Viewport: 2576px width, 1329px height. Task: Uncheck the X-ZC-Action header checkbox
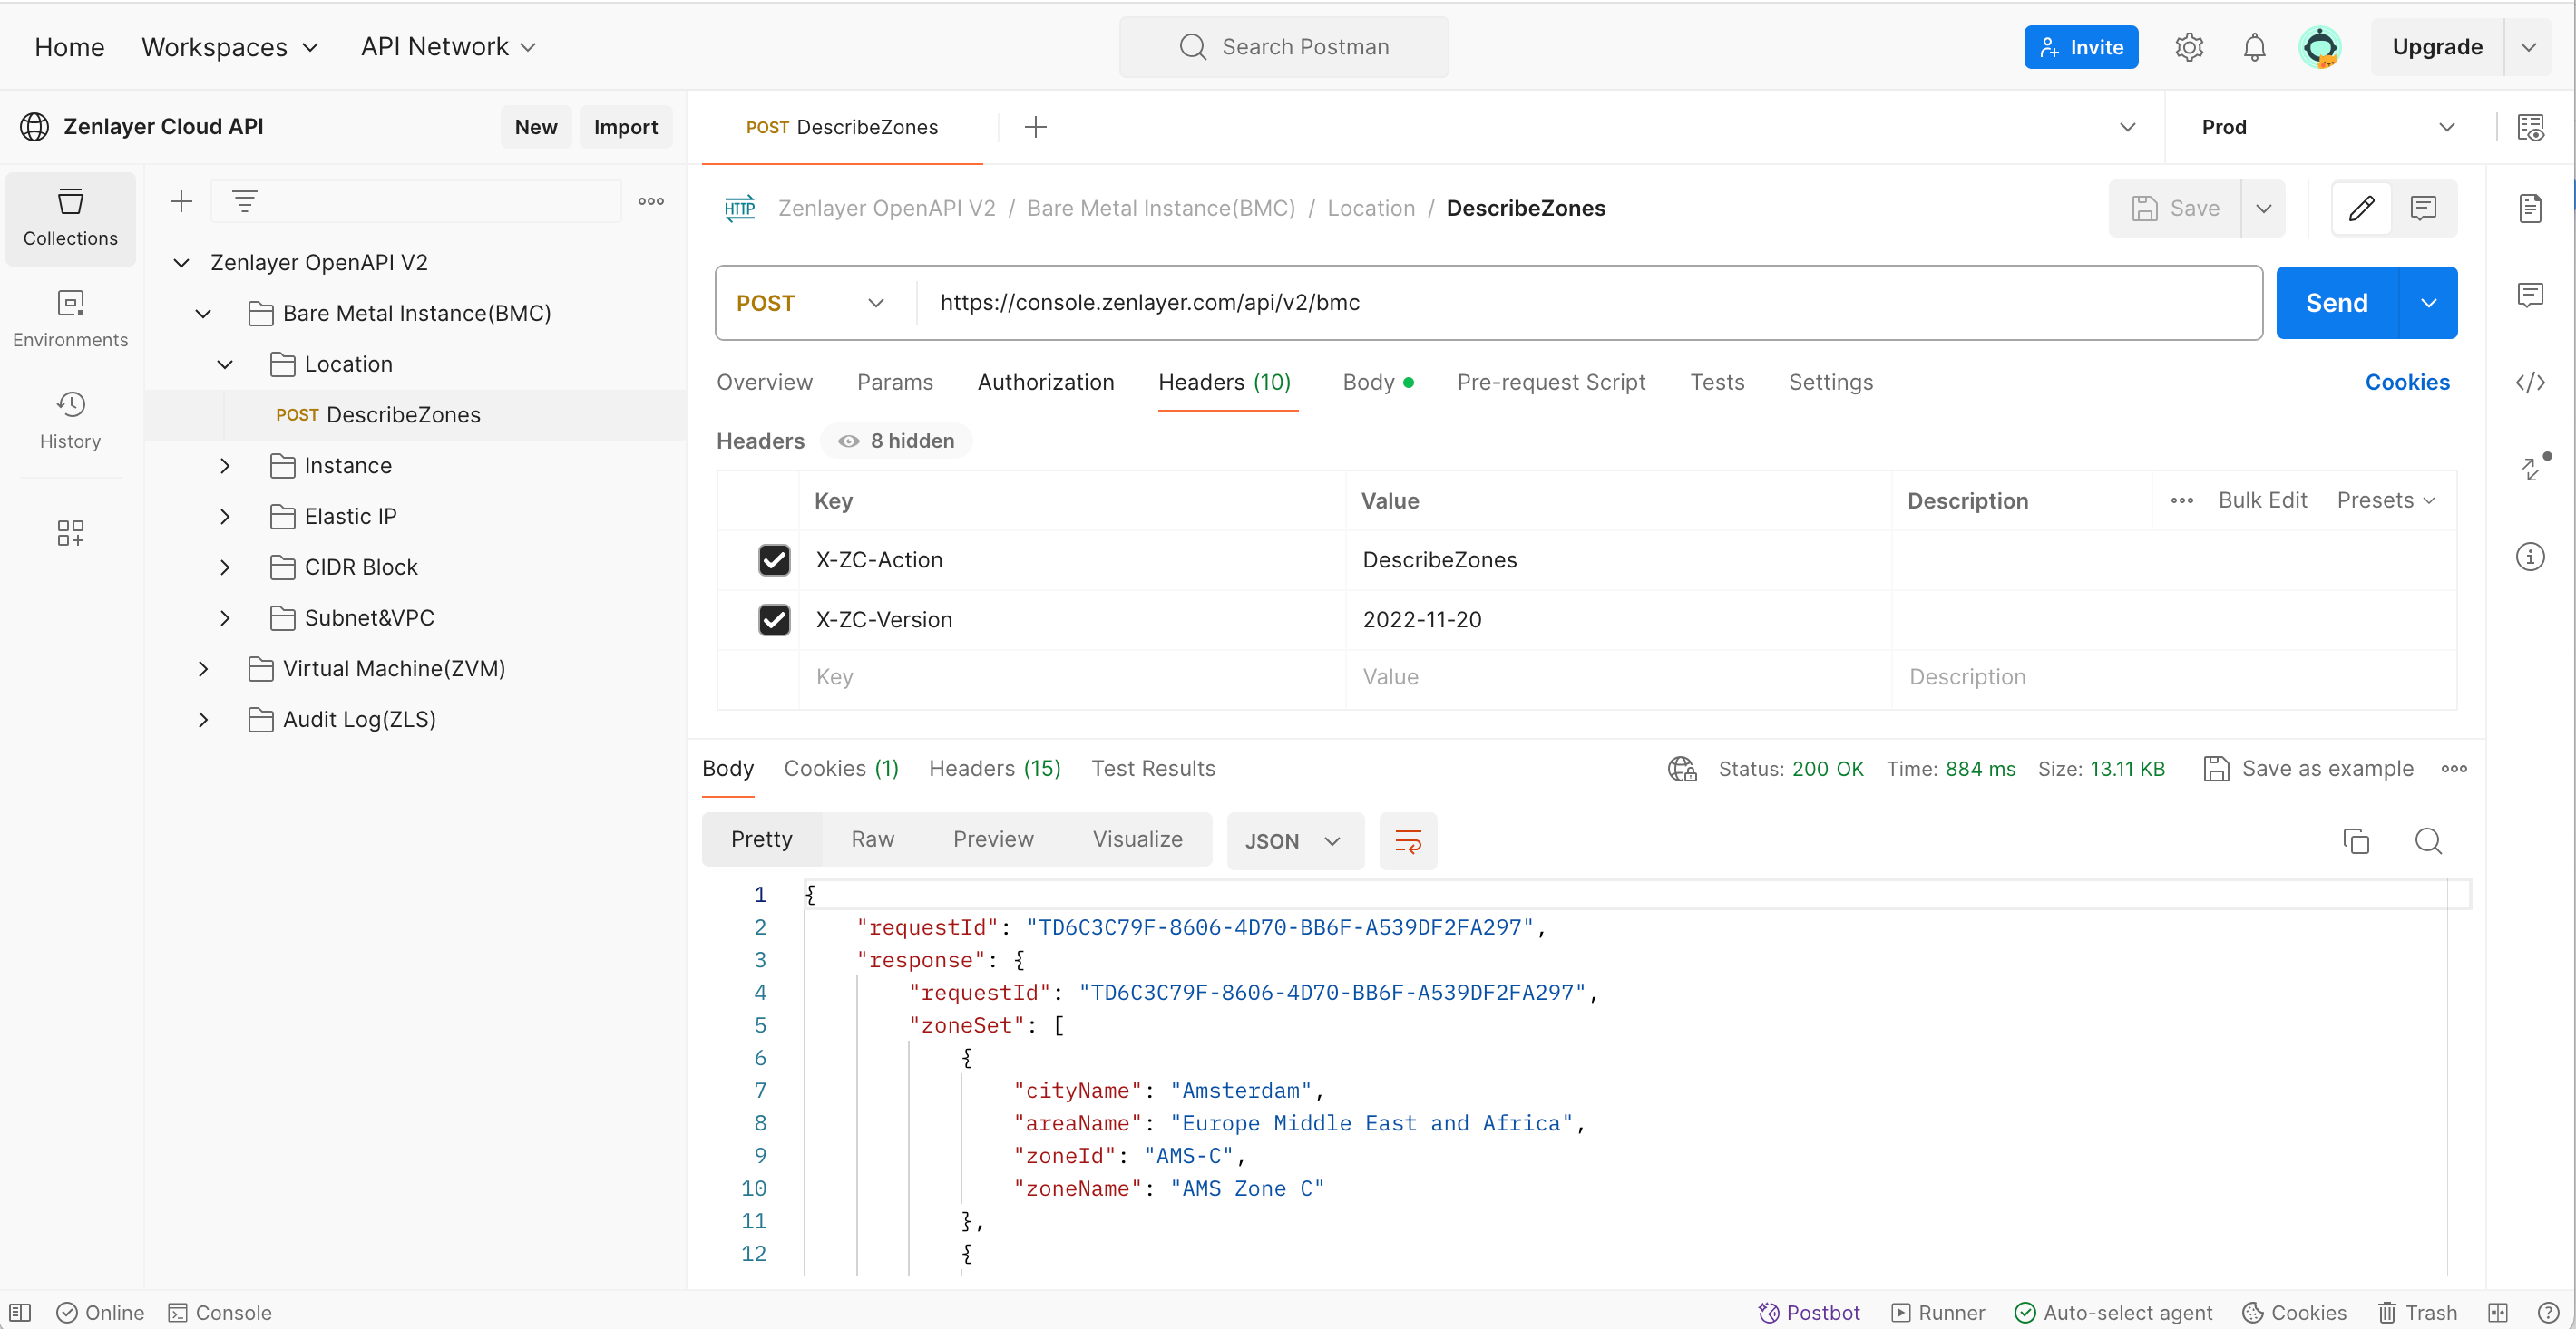(x=774, y=559)
